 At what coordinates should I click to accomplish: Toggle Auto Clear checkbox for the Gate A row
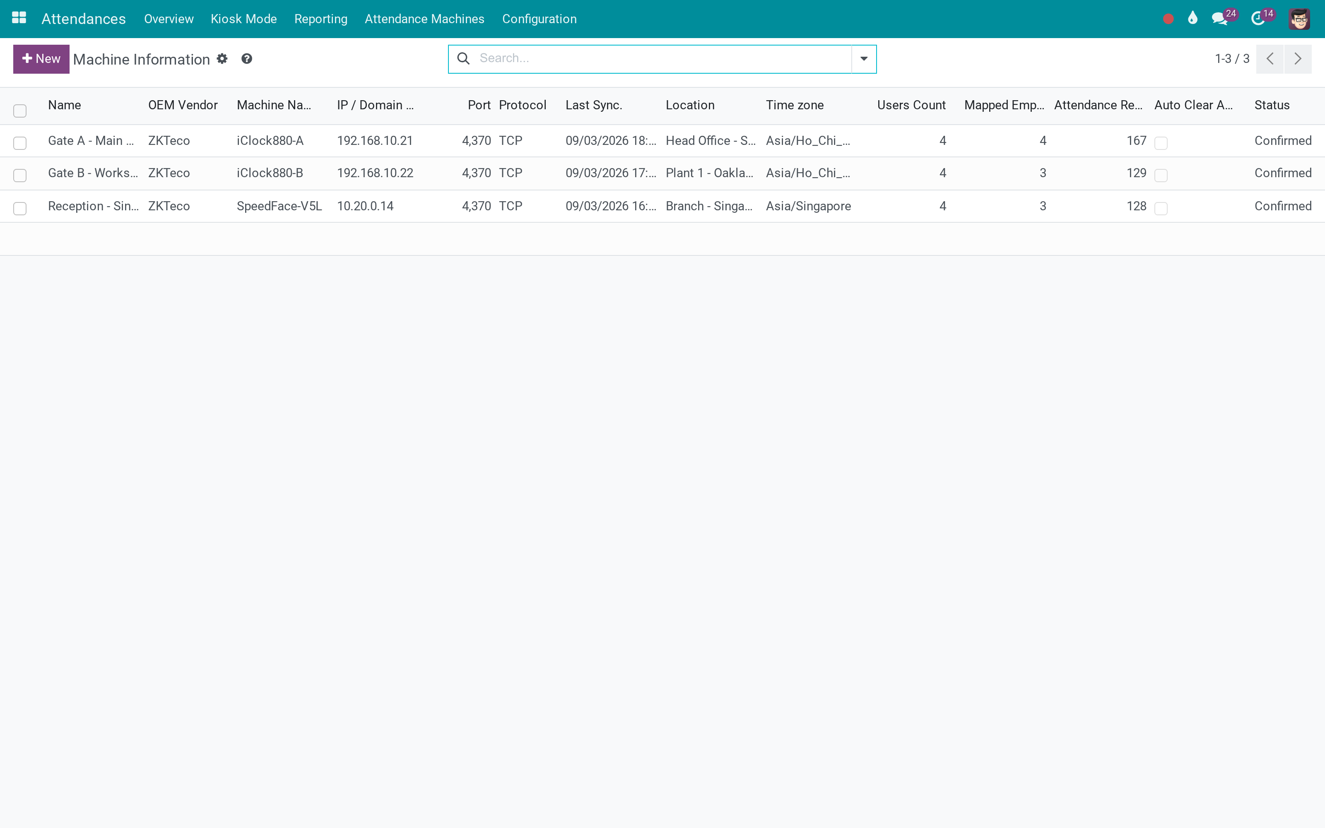1161,143
